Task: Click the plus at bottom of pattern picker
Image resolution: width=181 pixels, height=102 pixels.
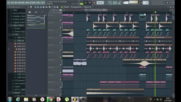Action: click(x=36, y=95)
